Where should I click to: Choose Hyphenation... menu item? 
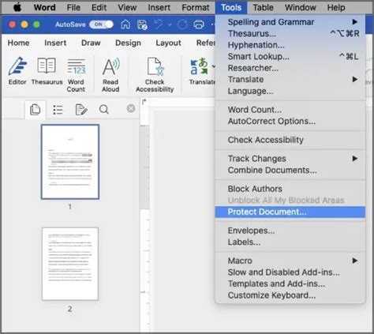coord(290,45)
